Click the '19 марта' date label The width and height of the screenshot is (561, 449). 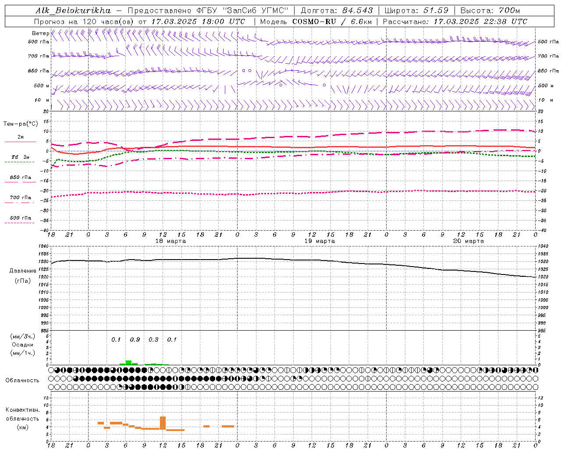pos(320,241)
